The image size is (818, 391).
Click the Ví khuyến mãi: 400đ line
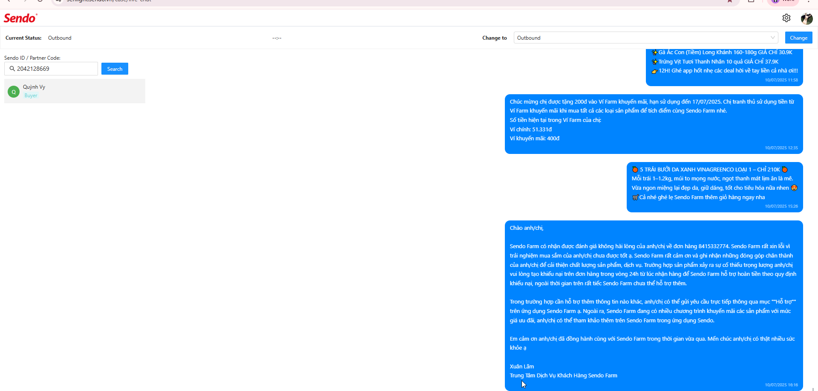535,139
